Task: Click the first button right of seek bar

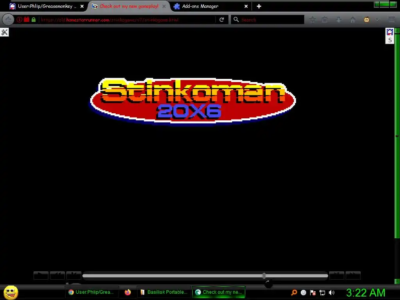Action: pos(337,275)
